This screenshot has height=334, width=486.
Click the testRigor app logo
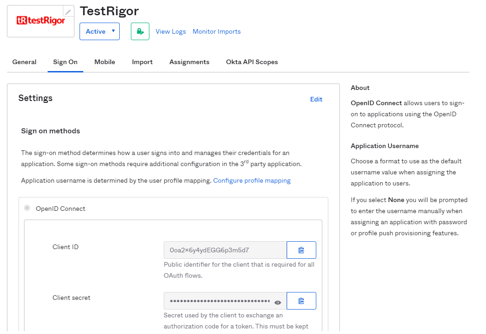pos(41,21)
